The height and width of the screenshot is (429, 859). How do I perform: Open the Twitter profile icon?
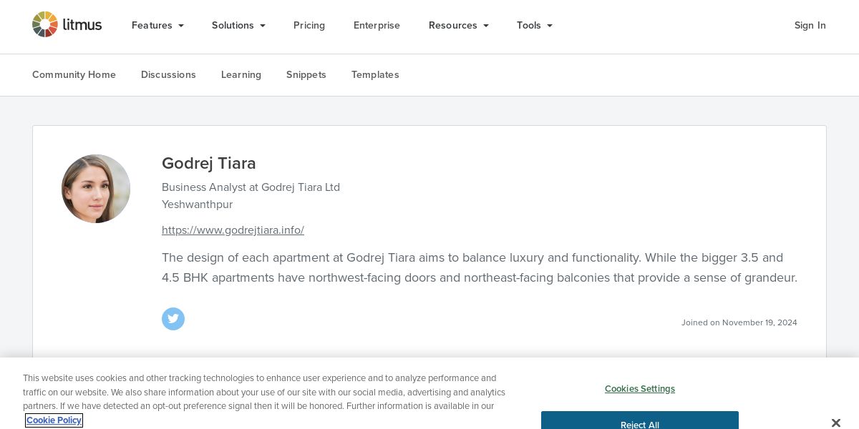(173, 319)
